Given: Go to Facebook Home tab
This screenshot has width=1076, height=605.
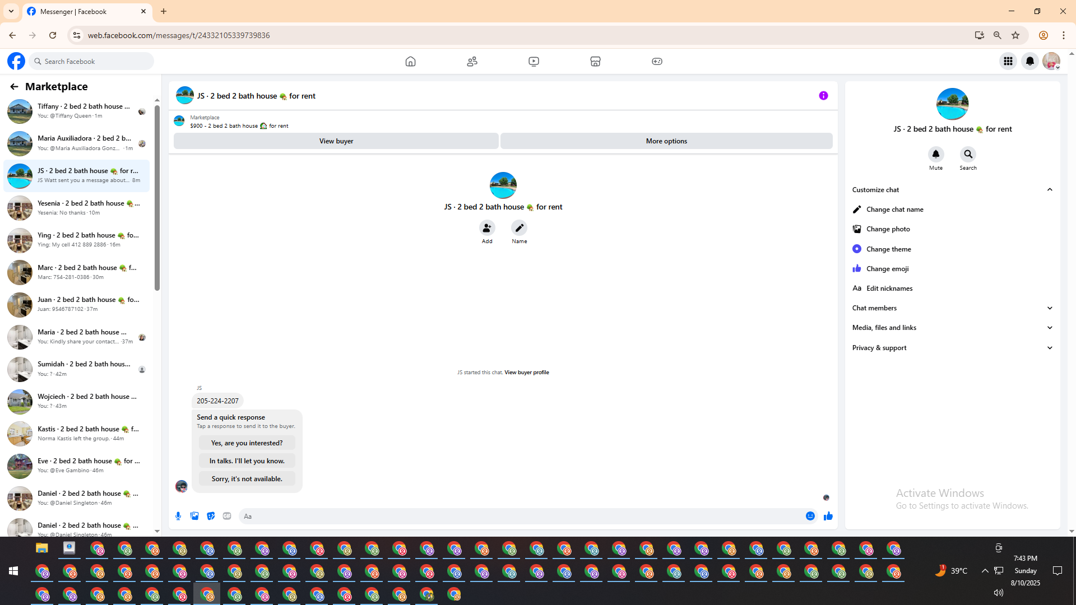Looking at the screenshot, I should click(410, 61).
